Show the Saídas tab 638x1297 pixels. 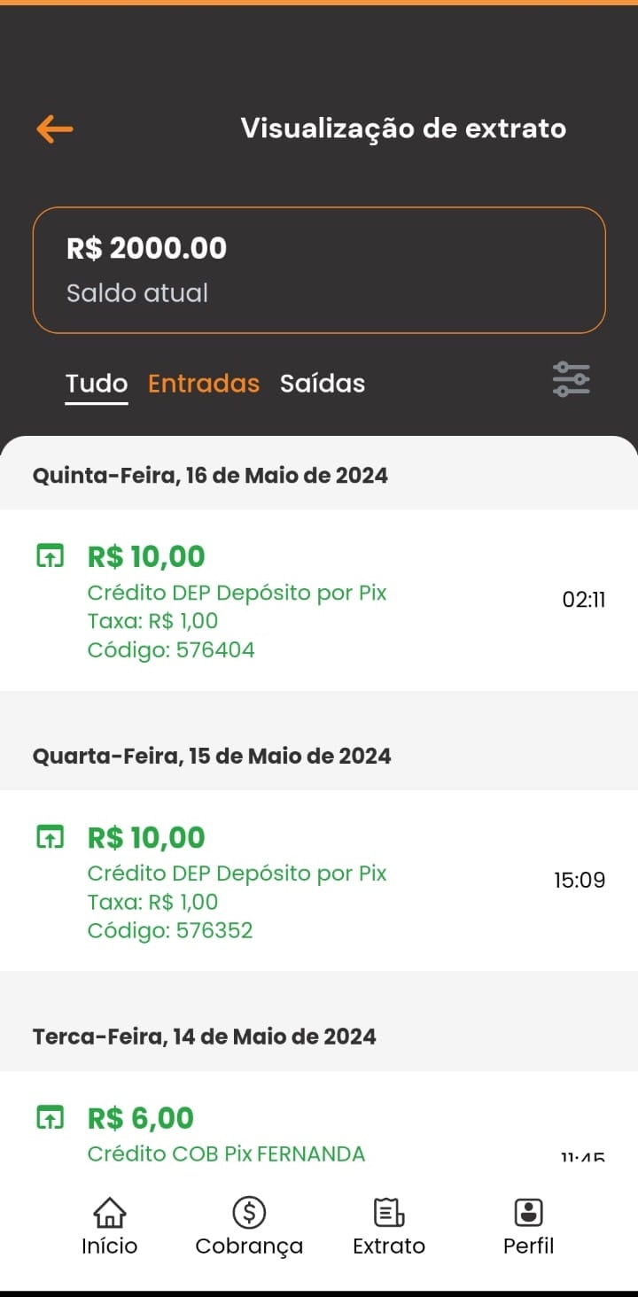323,384
